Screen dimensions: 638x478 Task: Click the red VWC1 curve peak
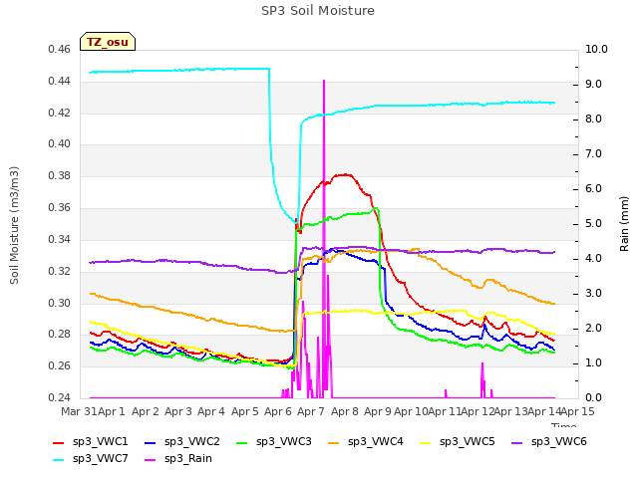(x=345, y=175)
